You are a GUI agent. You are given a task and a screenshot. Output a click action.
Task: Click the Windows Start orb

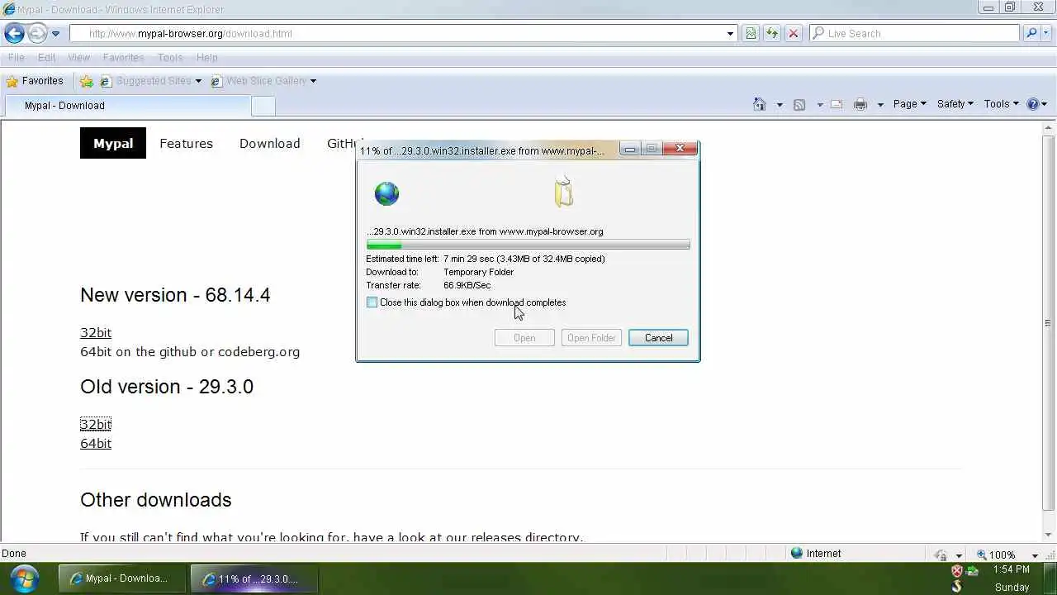(24, 578)
